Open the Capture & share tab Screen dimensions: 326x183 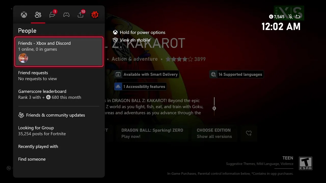(80, 15)
